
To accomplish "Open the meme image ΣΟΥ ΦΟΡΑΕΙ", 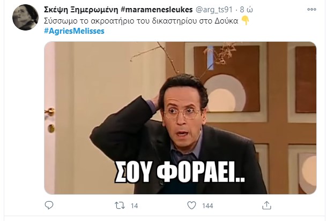I will pos(180,118).
